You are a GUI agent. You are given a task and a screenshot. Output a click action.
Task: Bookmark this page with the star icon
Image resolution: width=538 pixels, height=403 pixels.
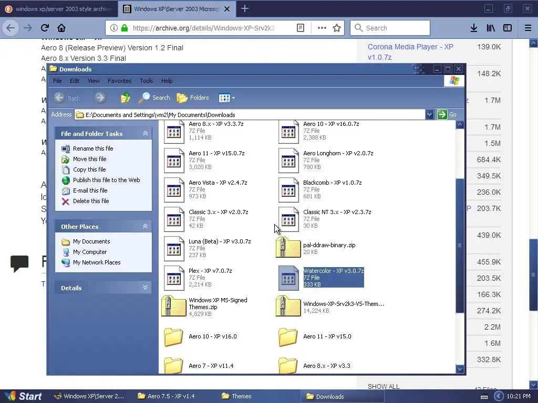coord(337,28)
